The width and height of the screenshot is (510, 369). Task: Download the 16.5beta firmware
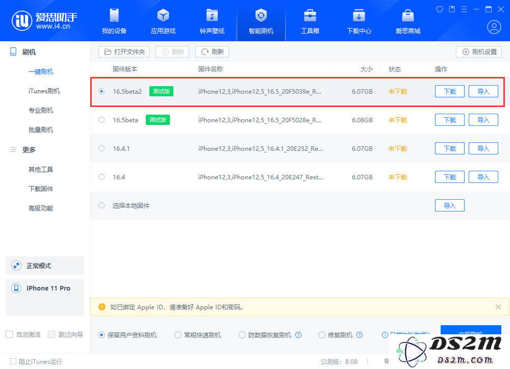[x=450, y=120]
